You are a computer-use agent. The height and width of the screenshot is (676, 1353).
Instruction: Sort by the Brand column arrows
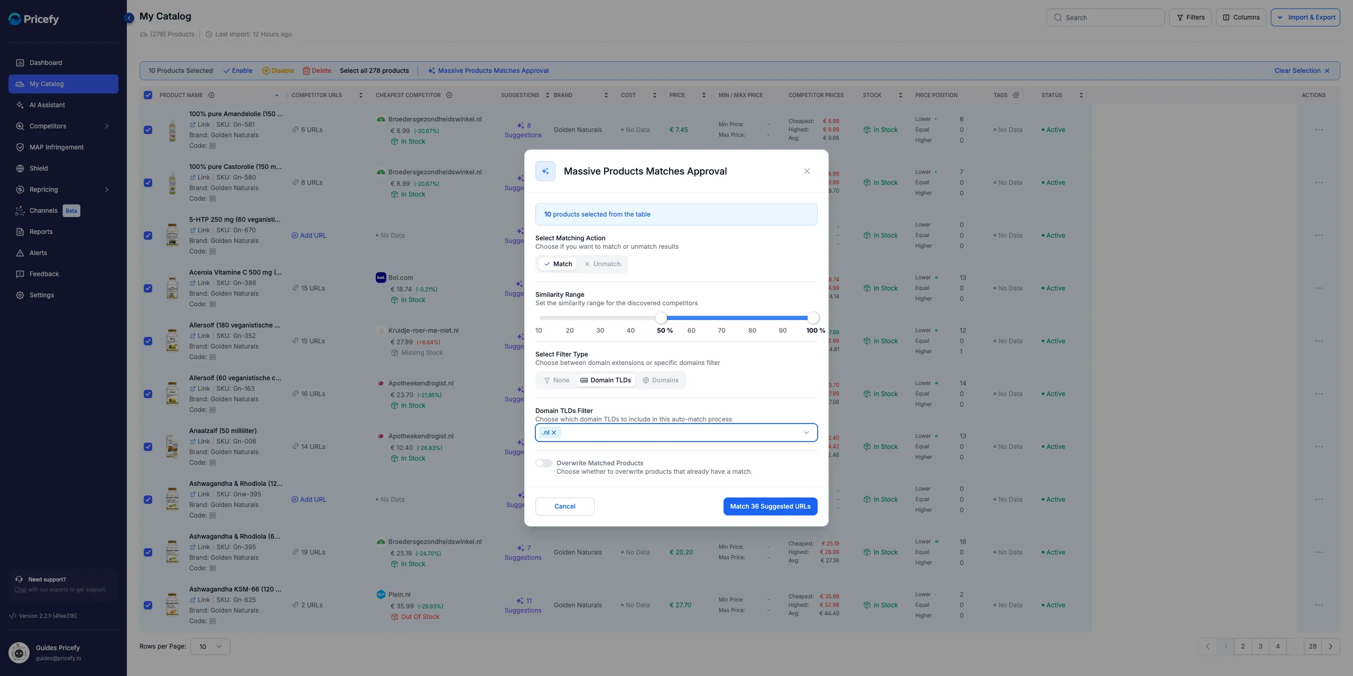tap(606, 95)
